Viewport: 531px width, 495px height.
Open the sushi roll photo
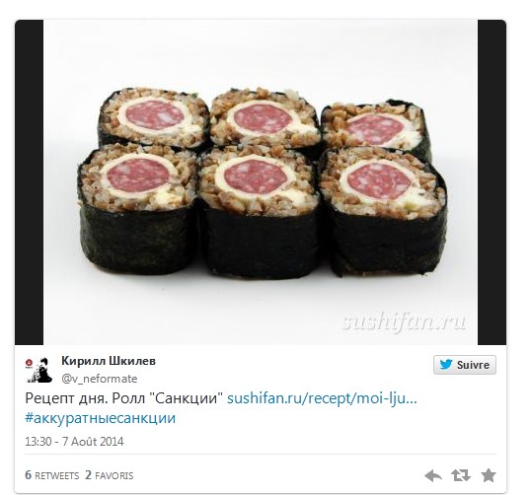pos(261,182)
